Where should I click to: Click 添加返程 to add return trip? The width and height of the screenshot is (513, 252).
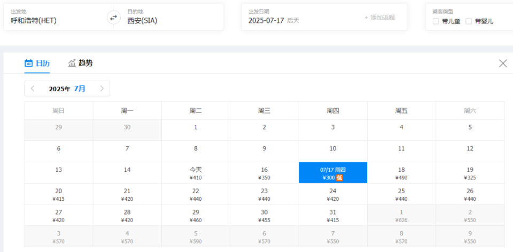(x=379, y=18)
